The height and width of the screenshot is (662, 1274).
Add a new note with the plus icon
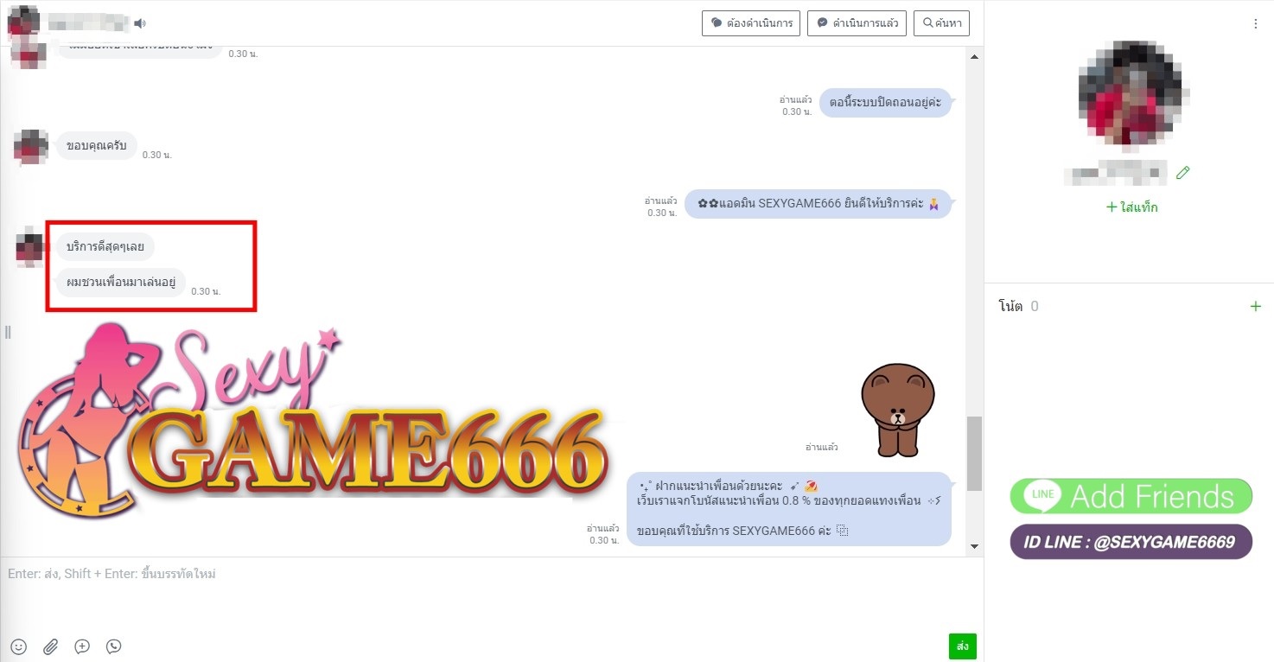(1256, 306)
